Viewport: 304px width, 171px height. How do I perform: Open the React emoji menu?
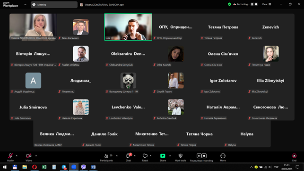click(145, 157)
